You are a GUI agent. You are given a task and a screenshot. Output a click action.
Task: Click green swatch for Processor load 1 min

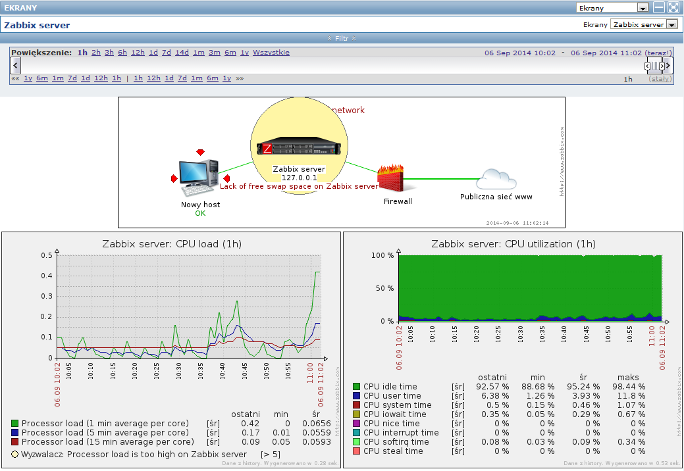coord(14,423)
